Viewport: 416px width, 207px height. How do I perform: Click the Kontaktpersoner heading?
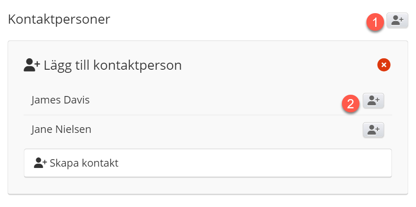click(x=59, y=20)
